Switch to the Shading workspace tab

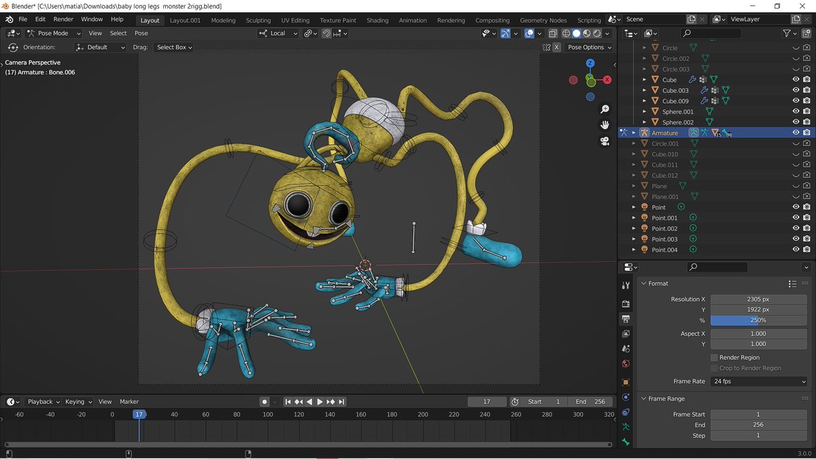377,20
